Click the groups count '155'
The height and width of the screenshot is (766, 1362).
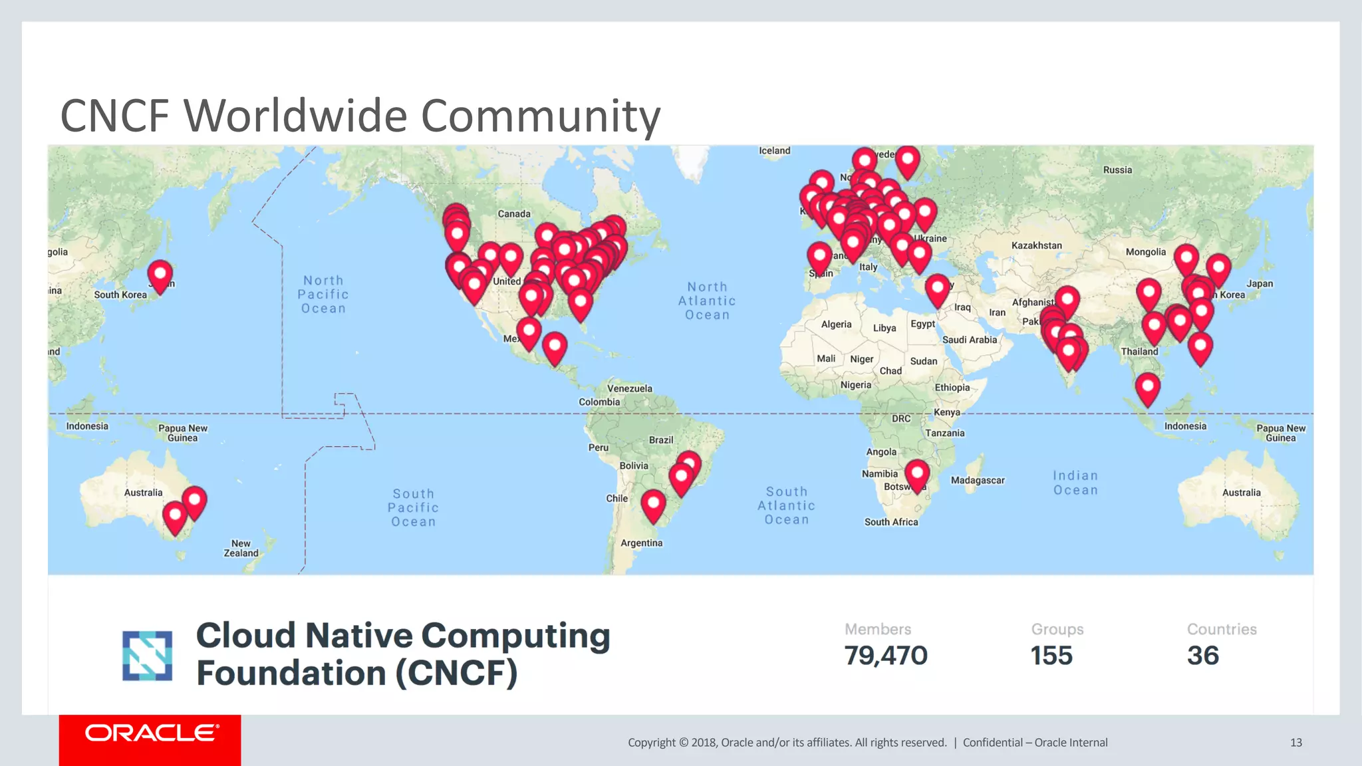point(1051,656)
